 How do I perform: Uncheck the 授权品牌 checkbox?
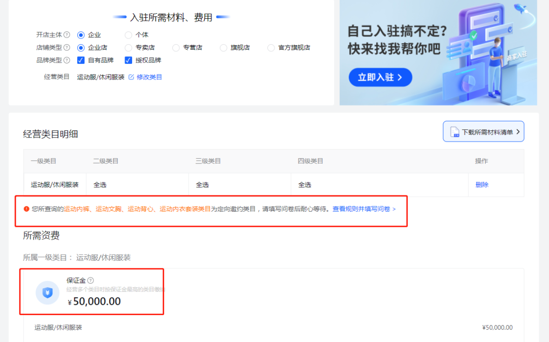click(129, 60)
